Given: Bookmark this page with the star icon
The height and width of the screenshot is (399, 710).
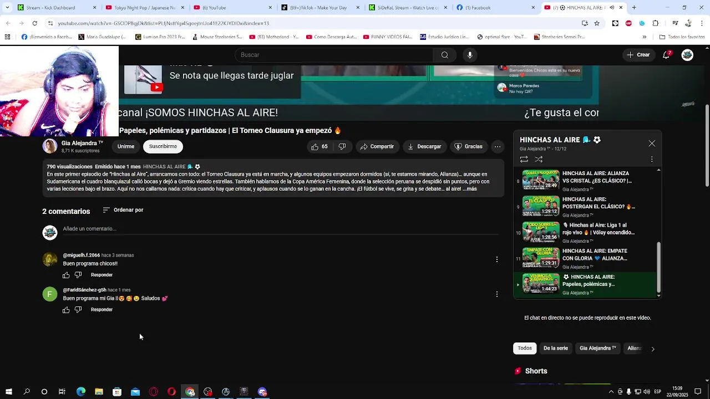Looking at the screenshot, I should tap(597, 23).
